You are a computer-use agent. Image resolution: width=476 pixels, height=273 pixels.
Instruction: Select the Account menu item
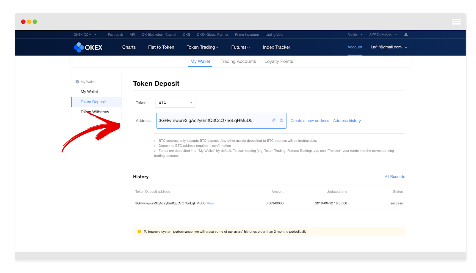coord(355,47)
